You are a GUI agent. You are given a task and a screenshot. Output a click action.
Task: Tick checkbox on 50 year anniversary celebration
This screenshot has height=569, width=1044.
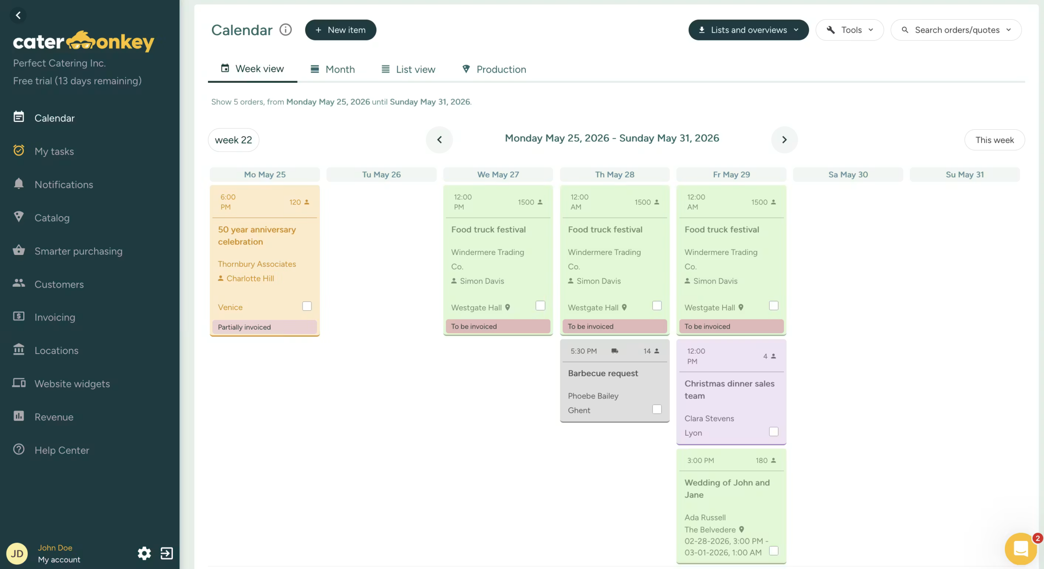(x=307, y=306)
